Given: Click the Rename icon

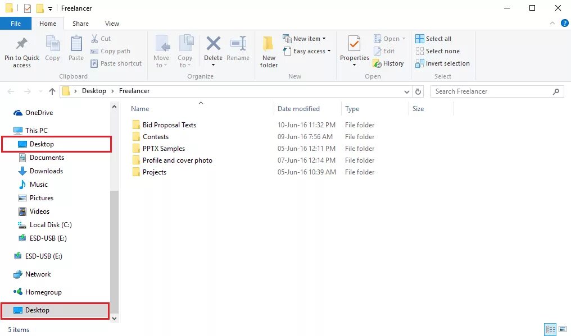Looking at the screenshot, I should pyautogui.click(x=238, y=43).
